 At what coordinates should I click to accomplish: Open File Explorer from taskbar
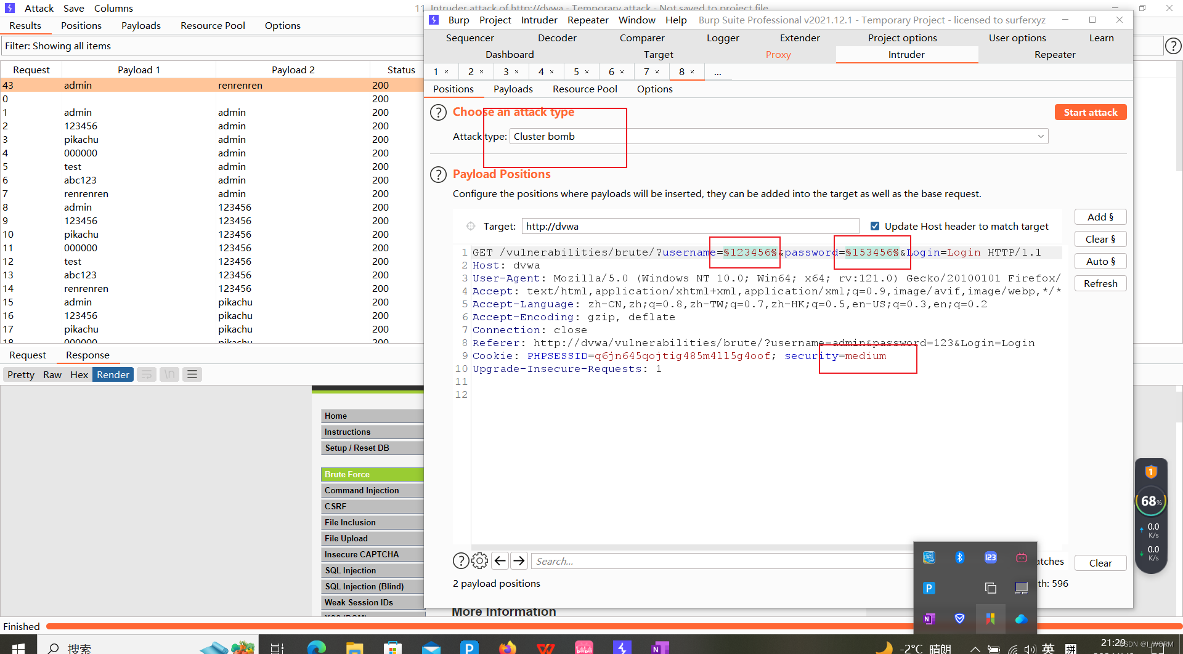point(354,647)
